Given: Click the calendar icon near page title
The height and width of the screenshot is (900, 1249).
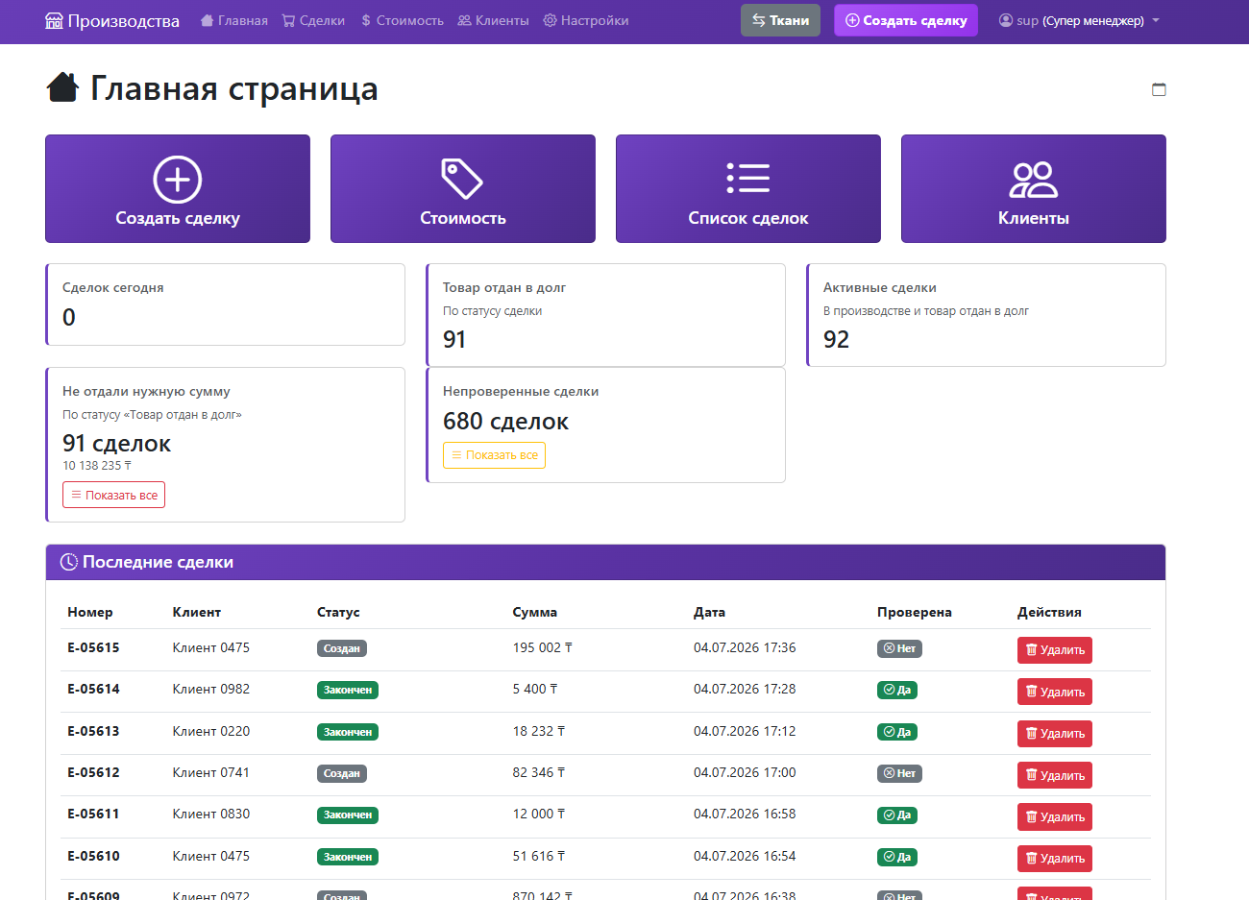Looking at the screenshot, I should pyautogui.click(x=1159, y=89).
